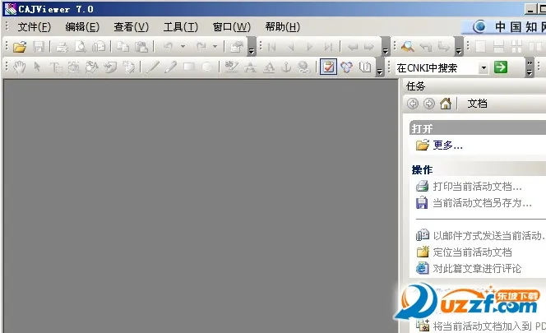546x333 pixels.
Task: Expand the undo history dropdown arrow
Action: [x=183, y=47]
